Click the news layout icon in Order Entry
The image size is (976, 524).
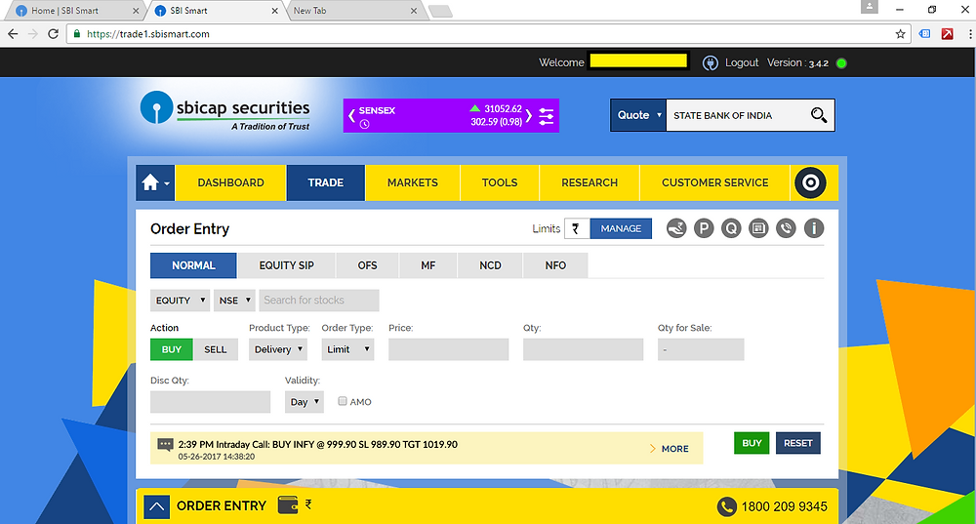[758, 228]
